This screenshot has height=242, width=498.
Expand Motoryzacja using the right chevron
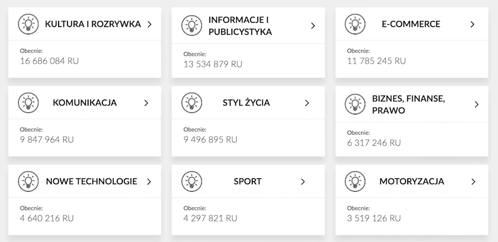473,182
